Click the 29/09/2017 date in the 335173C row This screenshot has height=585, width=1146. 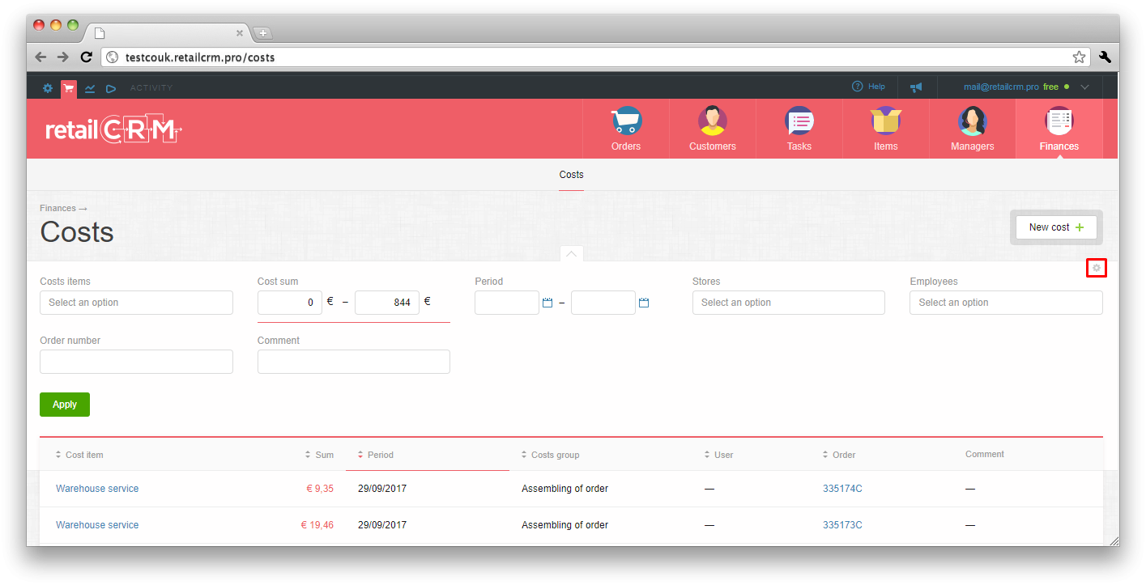(382, 525)
